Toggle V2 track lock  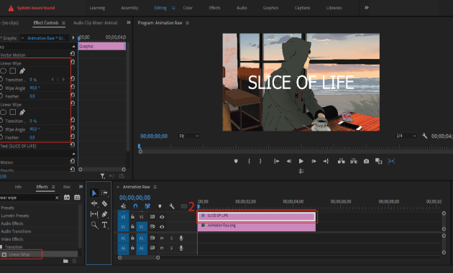132,217
